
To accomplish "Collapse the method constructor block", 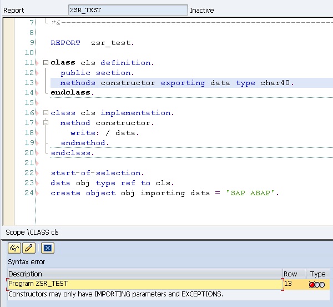I will [46, 123].
